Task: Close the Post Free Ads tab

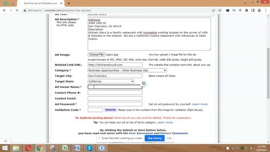Action: [x=61, y=3]
